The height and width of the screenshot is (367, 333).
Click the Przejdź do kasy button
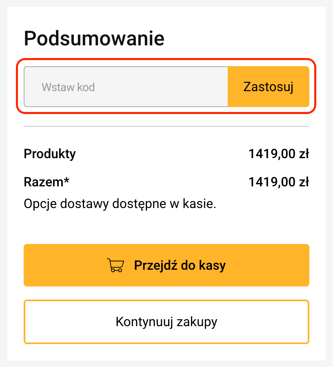click(166, 265)
